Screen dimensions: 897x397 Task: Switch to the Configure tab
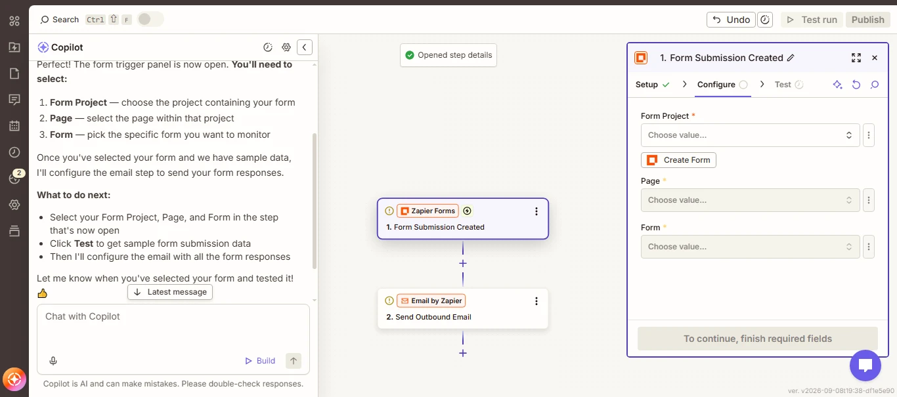tap(722, 85)
